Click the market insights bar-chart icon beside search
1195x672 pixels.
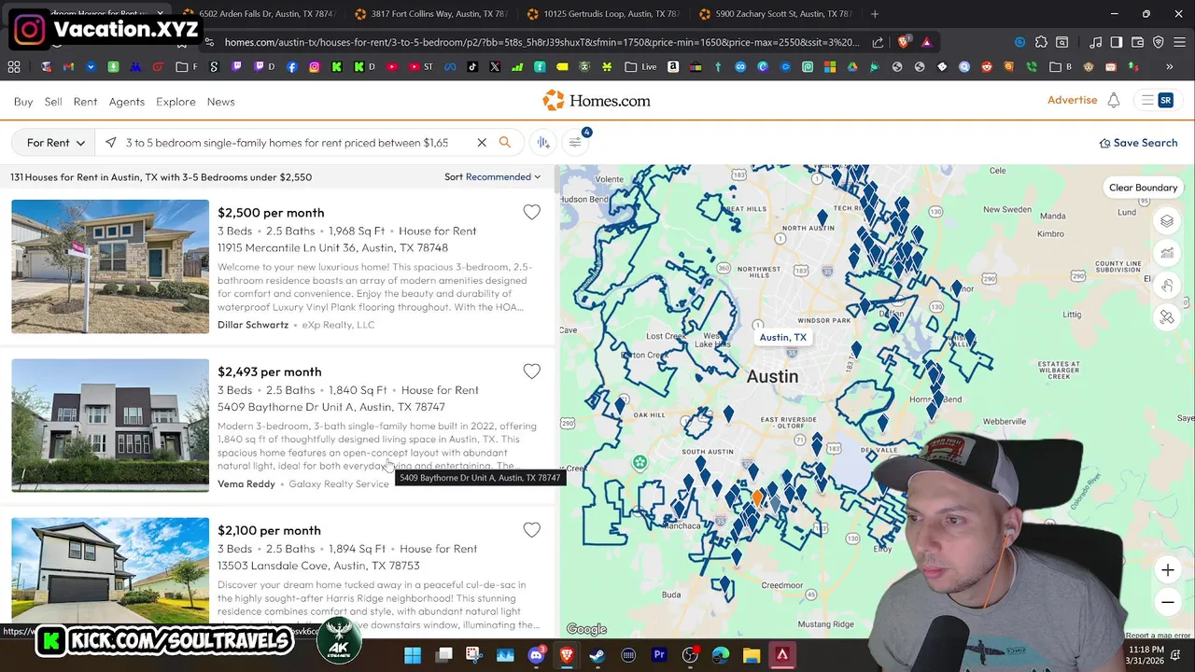[543, 143]
